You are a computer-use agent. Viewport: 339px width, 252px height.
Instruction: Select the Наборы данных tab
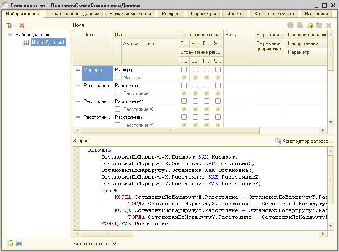pos(23,14)
